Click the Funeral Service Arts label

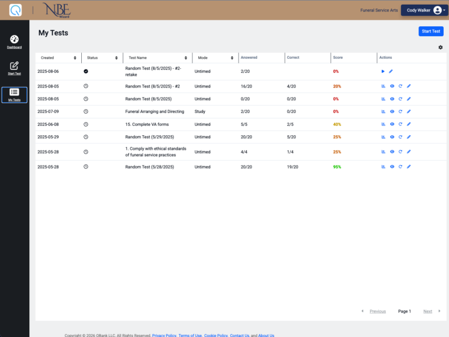tap(379, 10)
